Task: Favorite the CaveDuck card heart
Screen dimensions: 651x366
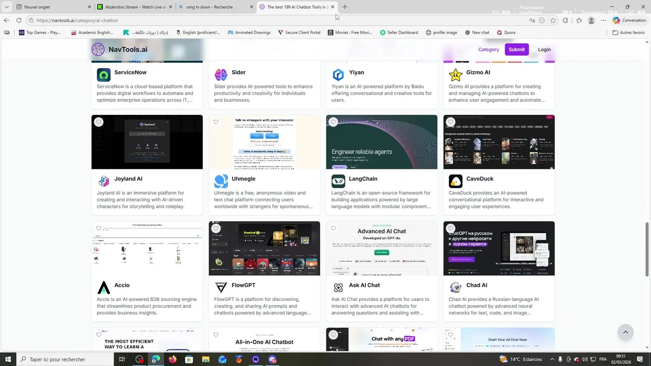Action: [x=451, y=122]
